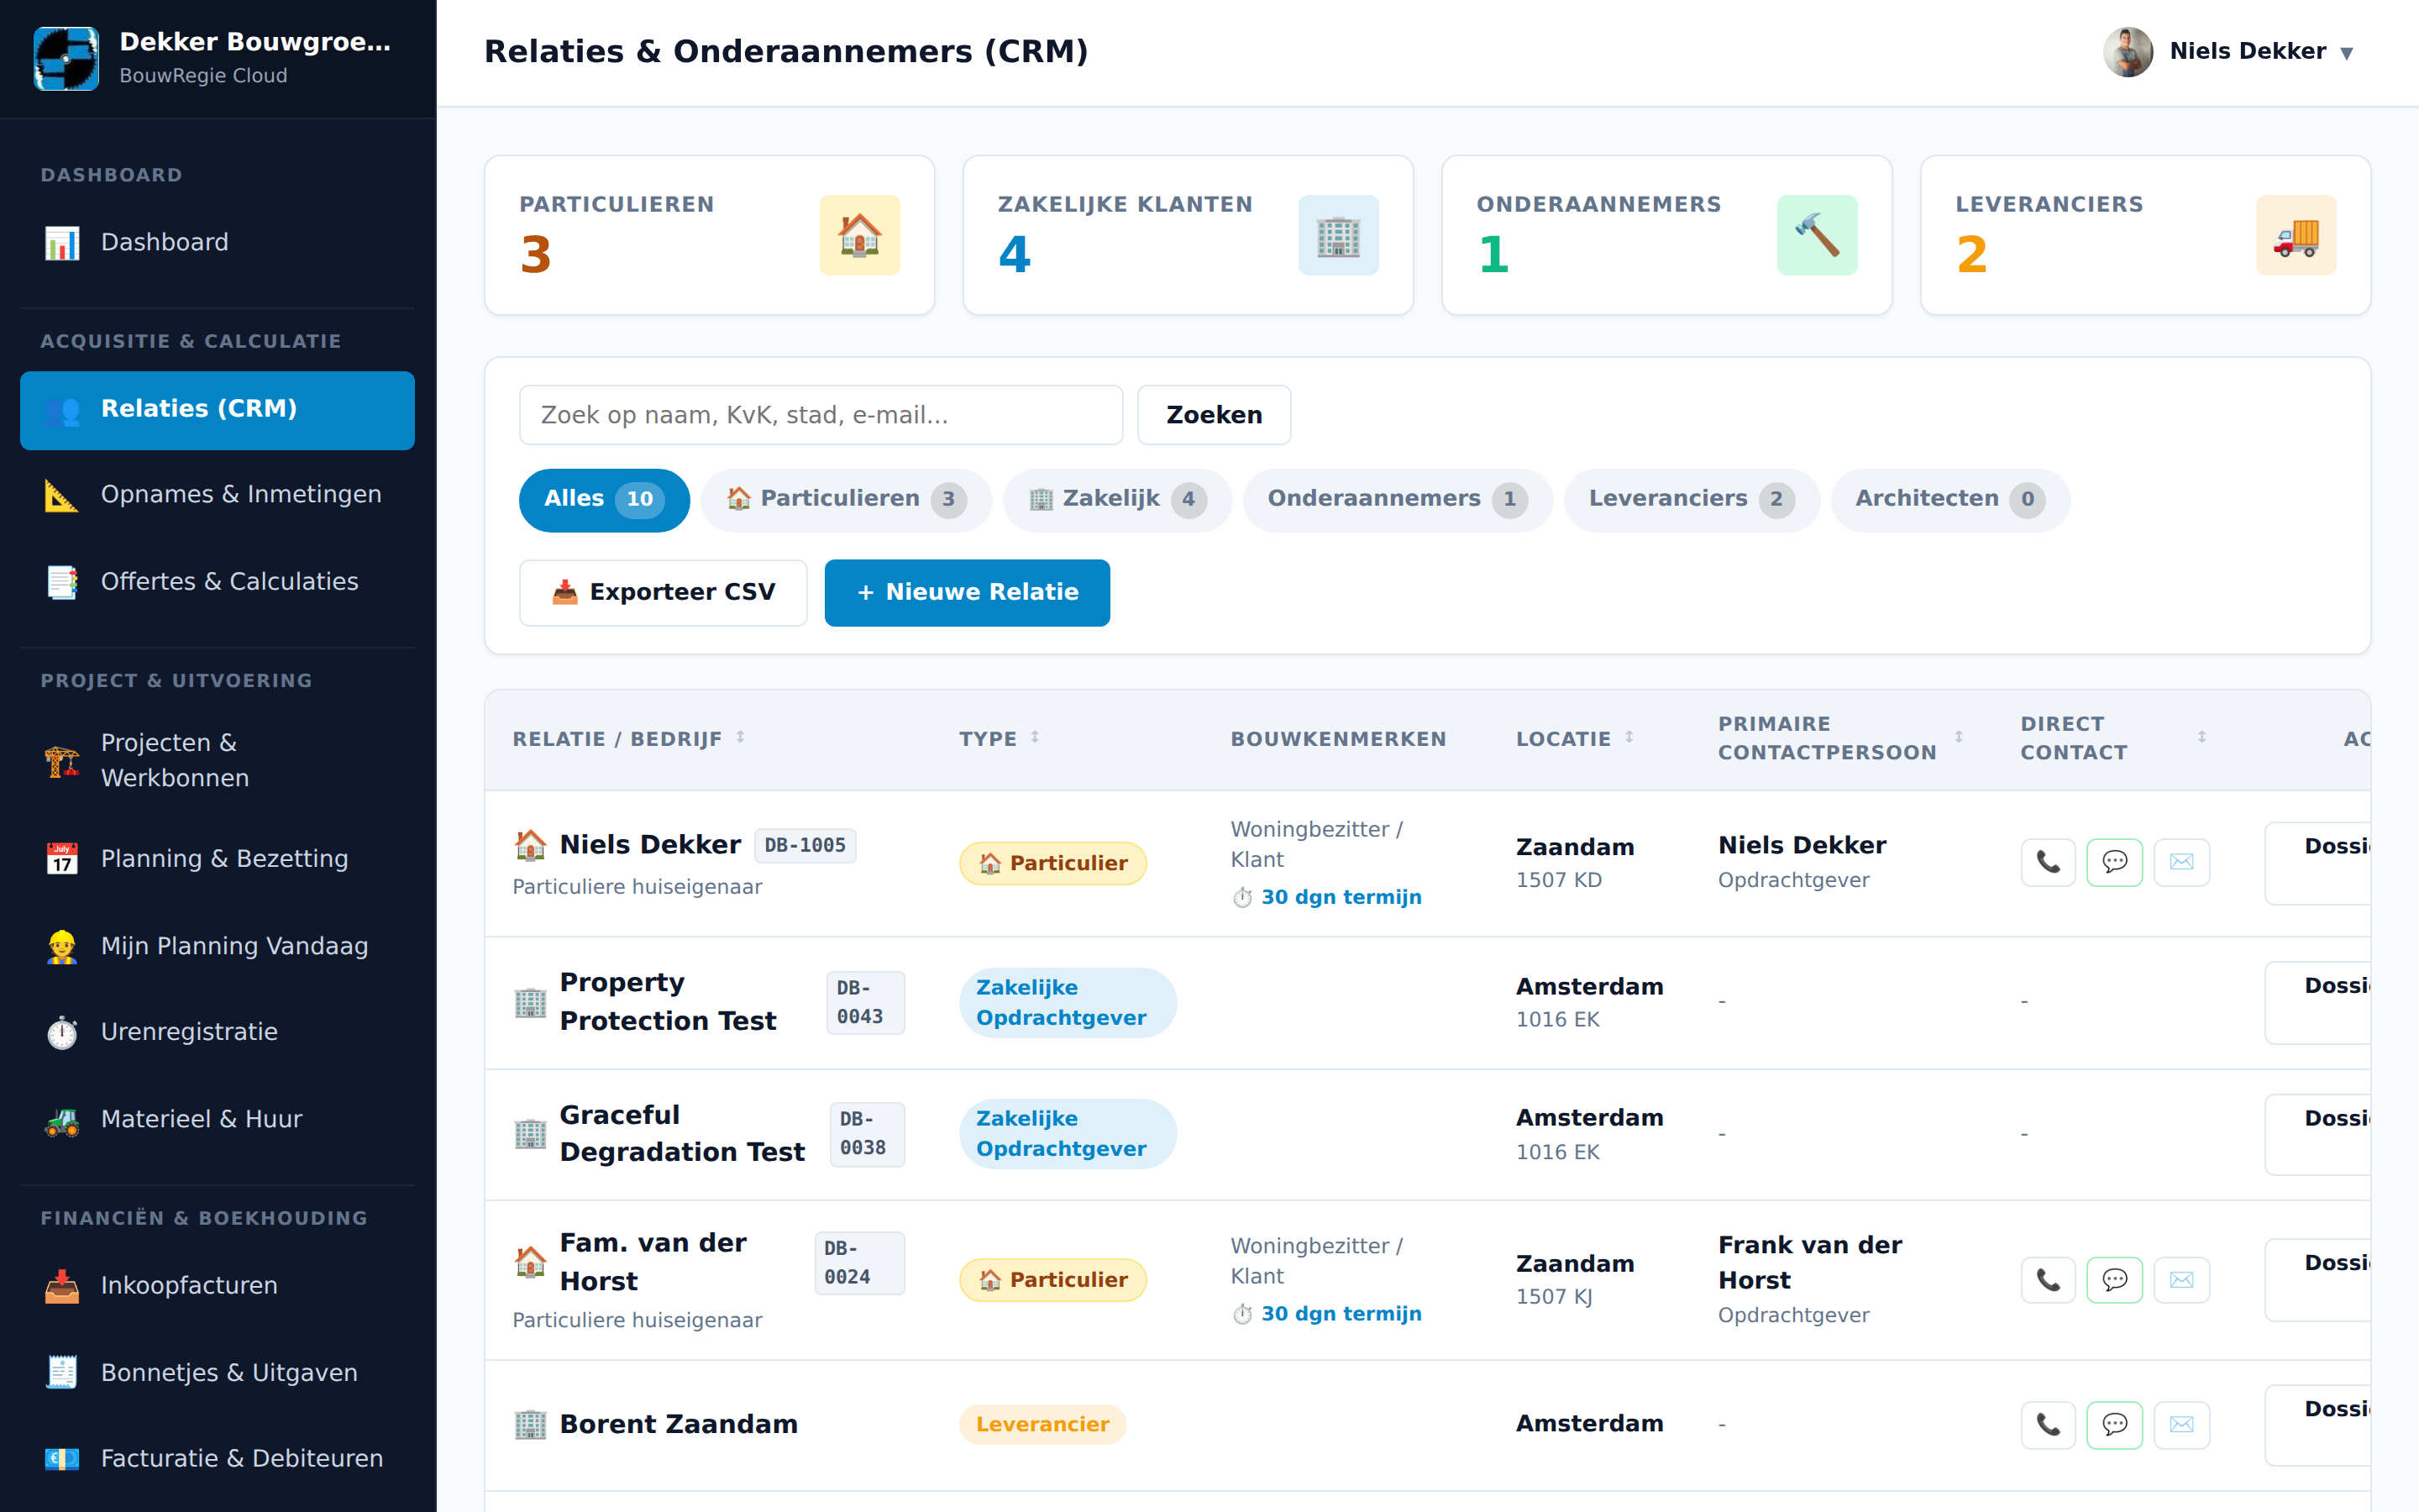Click the house icon on Particulieren card
The width and height of the screenshot is (2419, 1512).
point(859,235)
